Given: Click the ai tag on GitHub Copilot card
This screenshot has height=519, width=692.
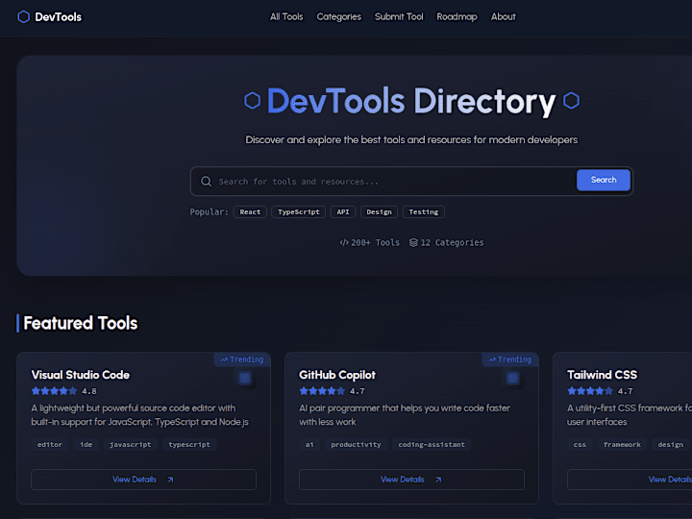Looking at the screenshot, I should (x=309, y=444).
